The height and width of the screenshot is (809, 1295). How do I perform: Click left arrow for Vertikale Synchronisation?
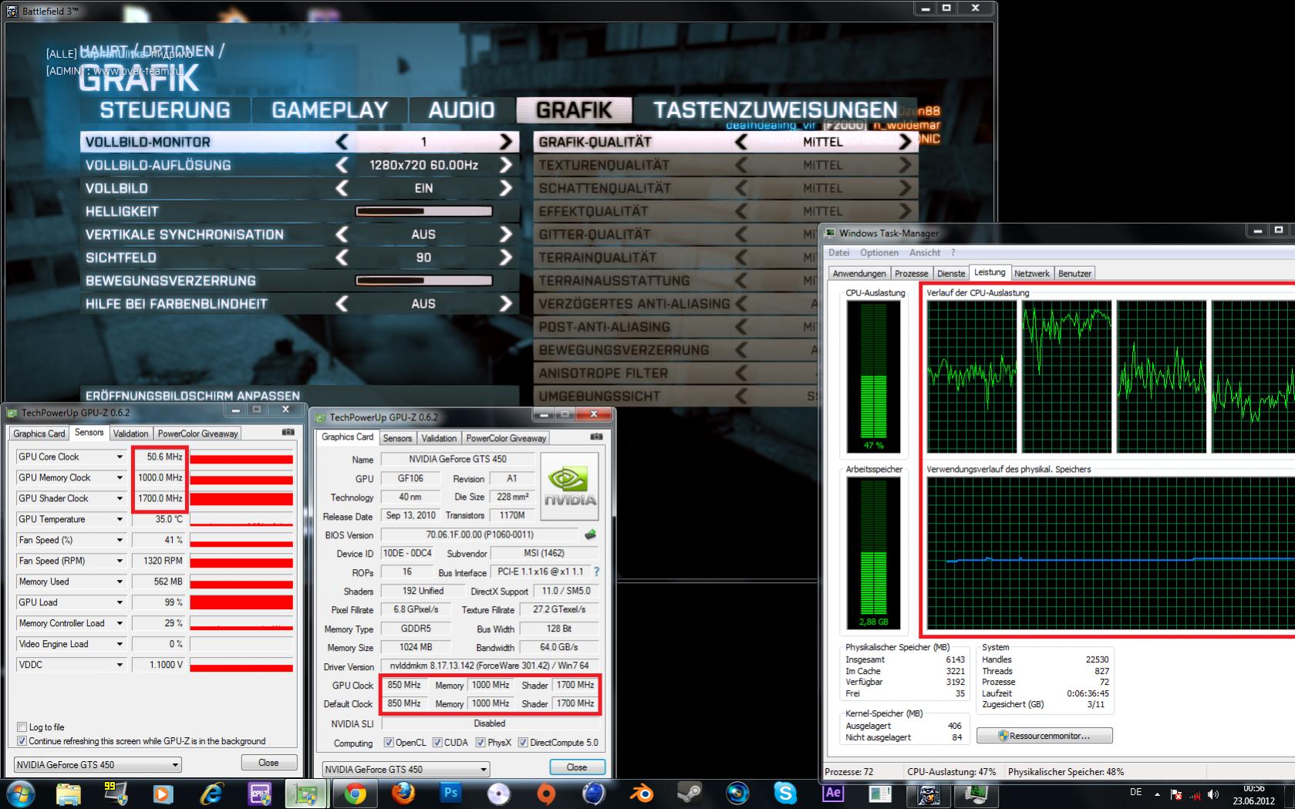(x=342, y=234)
